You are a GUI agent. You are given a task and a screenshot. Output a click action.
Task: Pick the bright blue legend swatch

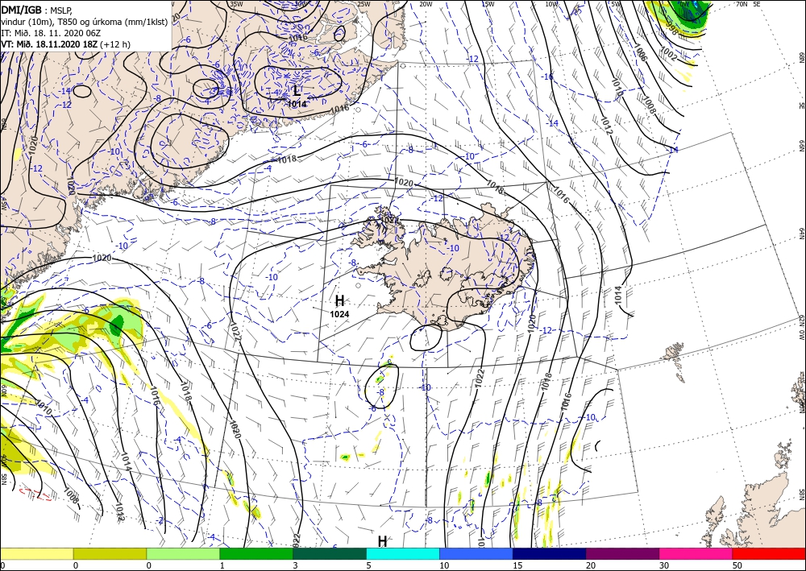pos(476,553)
